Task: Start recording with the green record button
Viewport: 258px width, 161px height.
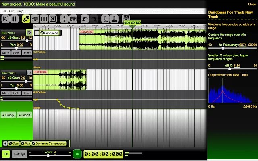Action: (x=77, y=154)
